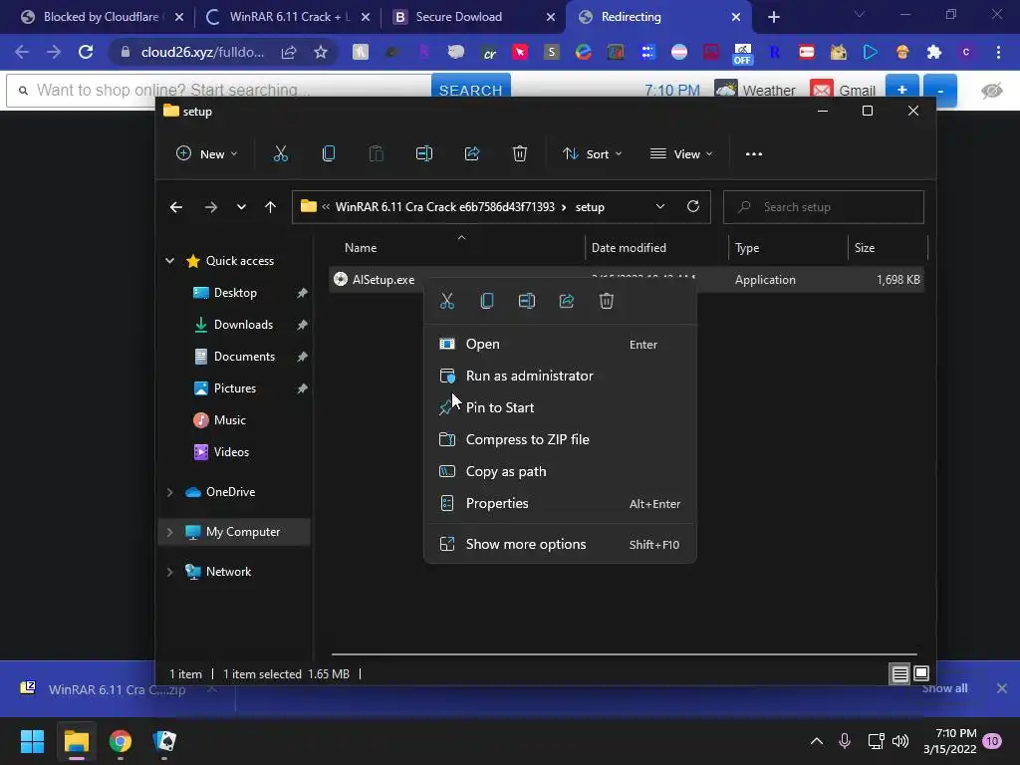Choose Compress to ZIP file
This screenshot has height=765, width=1020.
click(x=560, y=439)
